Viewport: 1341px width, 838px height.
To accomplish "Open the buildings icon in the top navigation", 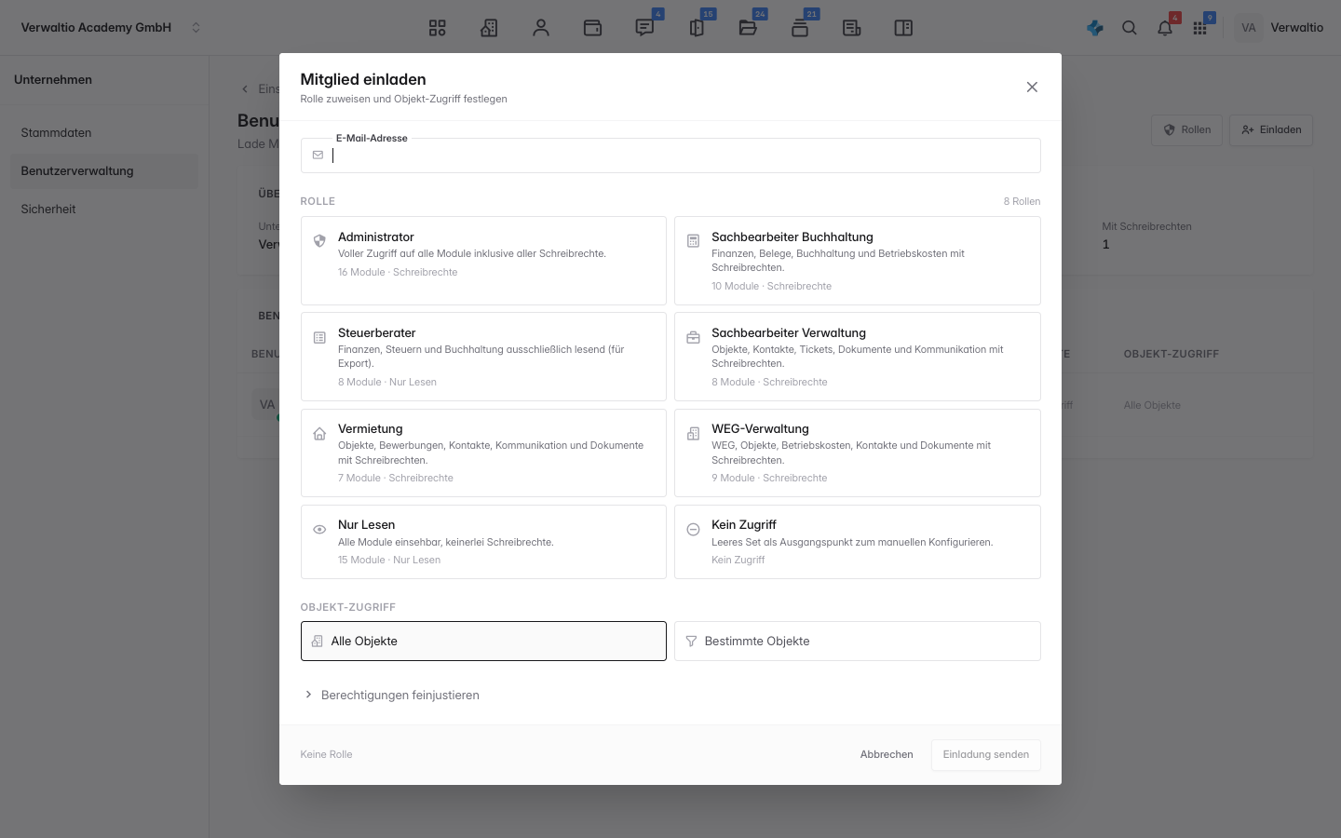I will tap(489, 28).
